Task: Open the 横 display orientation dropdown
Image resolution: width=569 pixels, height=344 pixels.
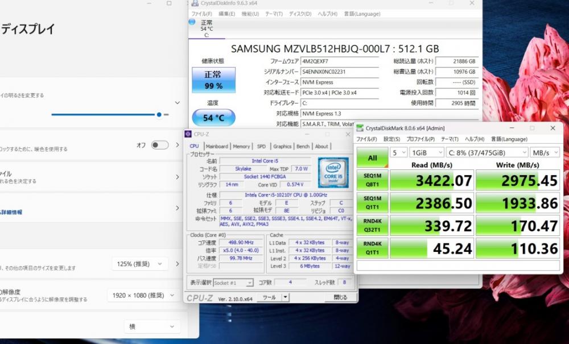Action: click(151, 326)
